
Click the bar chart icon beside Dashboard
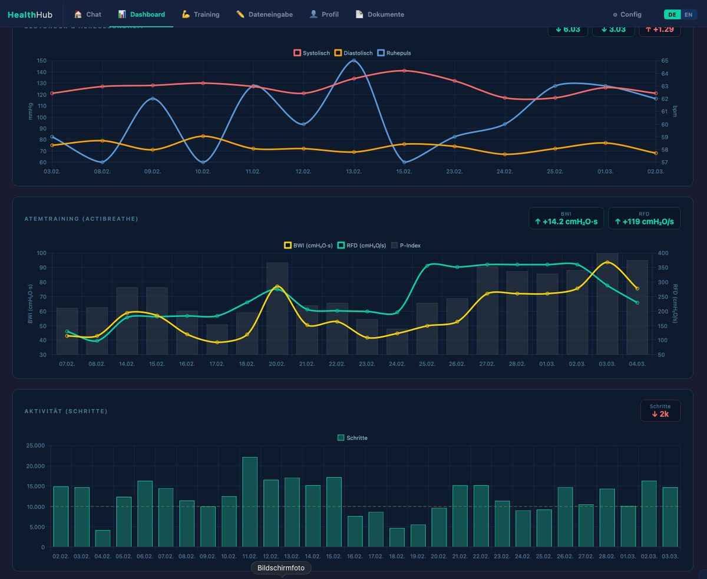click(122, 14)
